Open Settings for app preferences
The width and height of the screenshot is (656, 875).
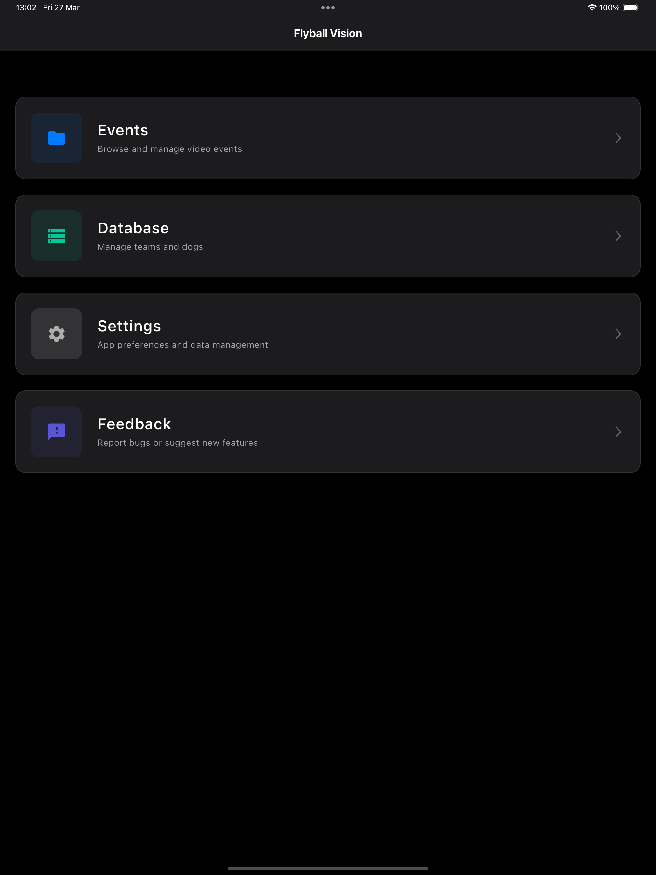(328, 334)
